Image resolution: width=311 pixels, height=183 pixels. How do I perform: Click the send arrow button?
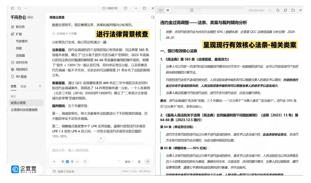(147, 162)
